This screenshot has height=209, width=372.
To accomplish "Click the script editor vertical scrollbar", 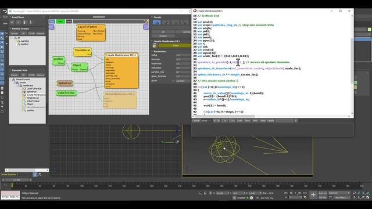I will pos(352,60).
